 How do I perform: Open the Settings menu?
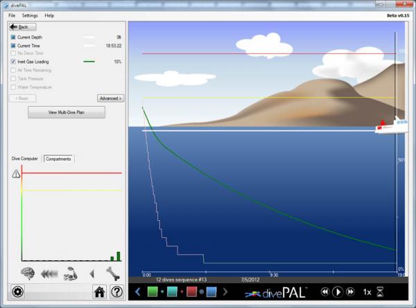click(30, 15)
